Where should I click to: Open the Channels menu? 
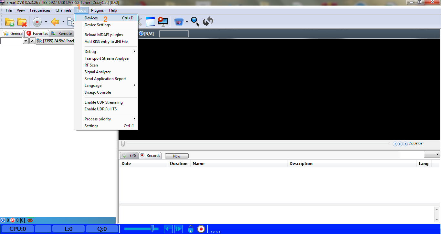point(63,10)
